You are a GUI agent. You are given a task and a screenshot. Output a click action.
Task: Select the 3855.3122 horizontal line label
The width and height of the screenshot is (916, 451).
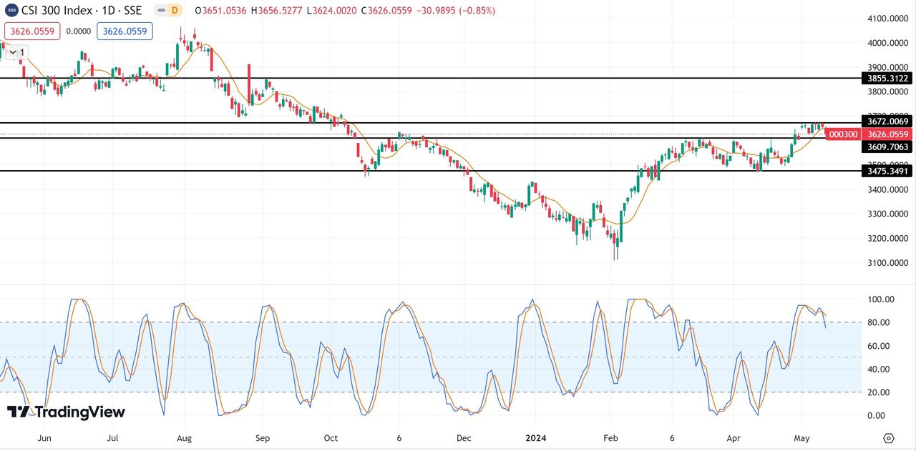coord(887,79)
